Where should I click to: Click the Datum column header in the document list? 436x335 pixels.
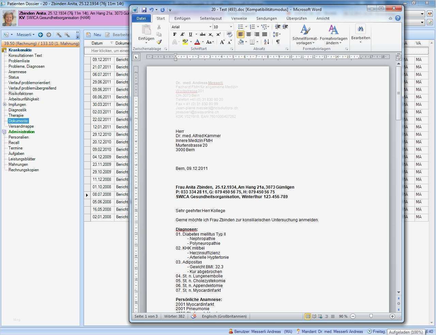97,43
